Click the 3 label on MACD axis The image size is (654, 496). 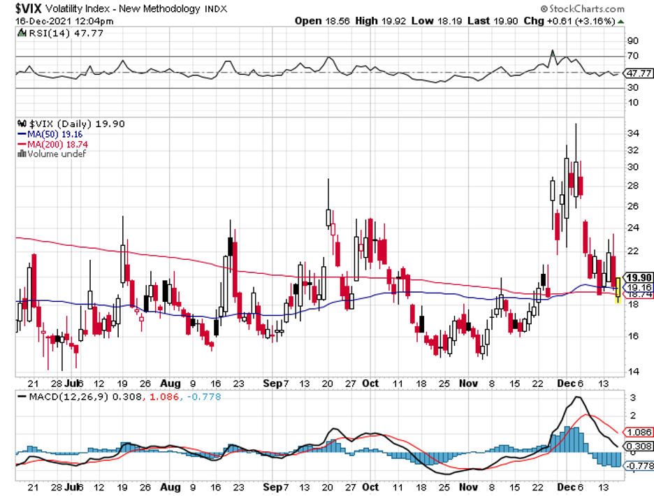click(x=633, y=397)
